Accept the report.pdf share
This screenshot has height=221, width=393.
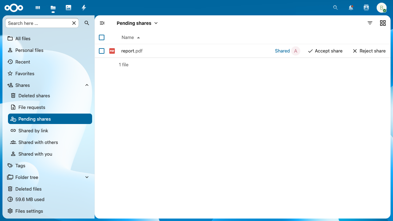tap(325, 51)
